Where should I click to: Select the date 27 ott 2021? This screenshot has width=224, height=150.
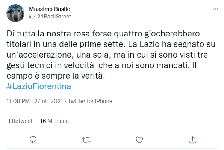click(48, 101)
